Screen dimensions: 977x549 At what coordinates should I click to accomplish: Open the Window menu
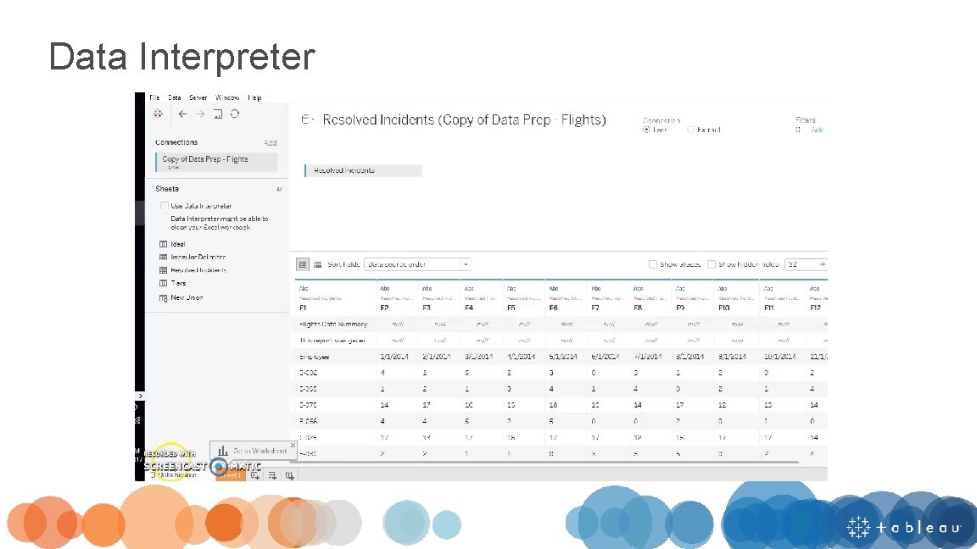(x=227, y=97)
